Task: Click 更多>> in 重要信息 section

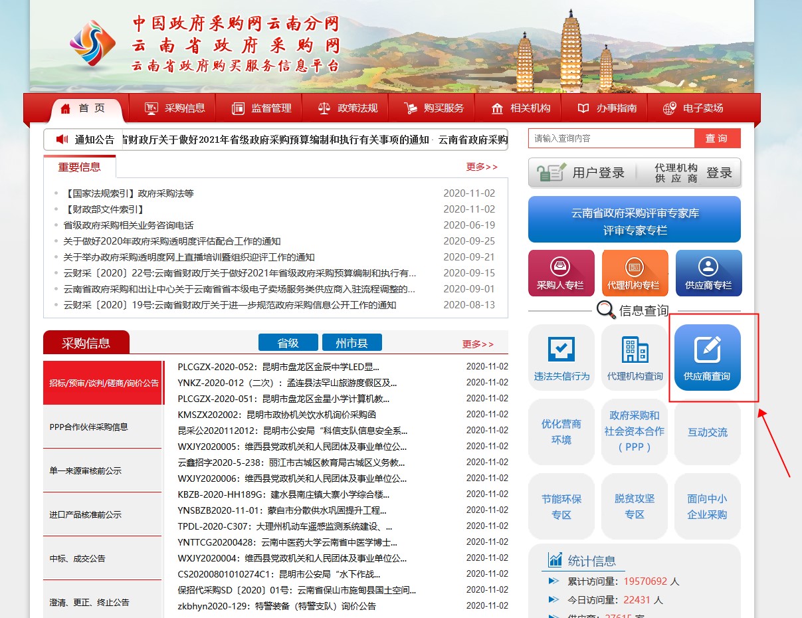Action: (482, 167)
